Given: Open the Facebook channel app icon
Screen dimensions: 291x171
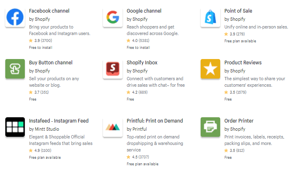Looking at the screenshot, I should click(x=15, y=17).
